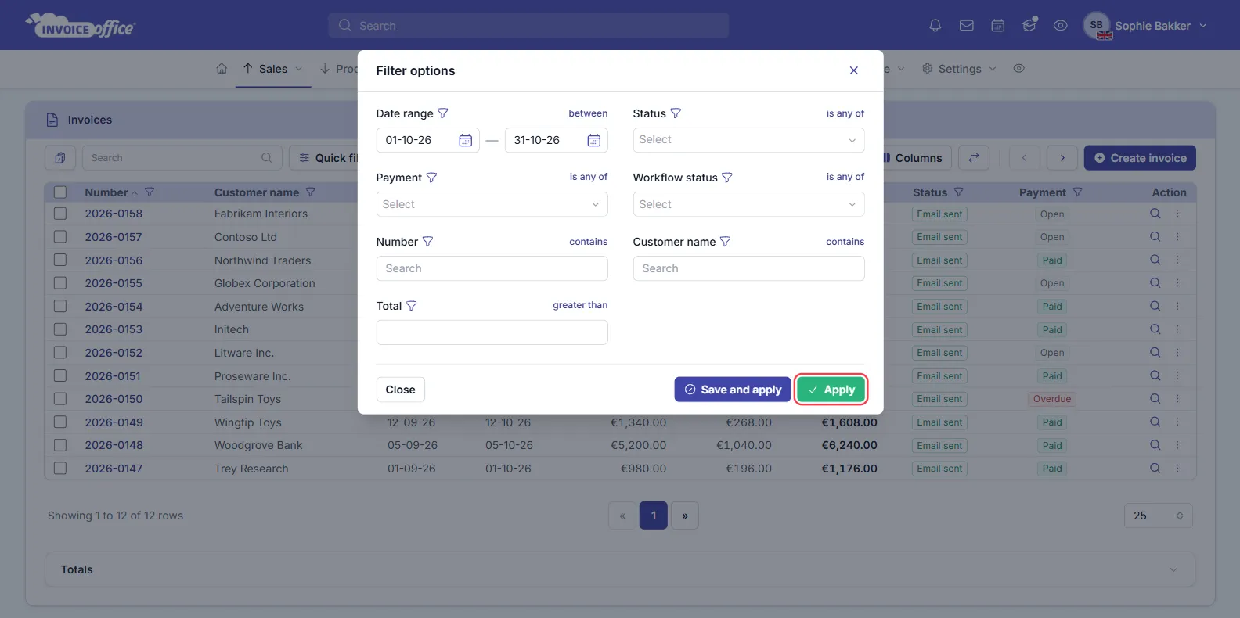
Task: View invoice 2026-0158 with magnifier icon
Action: click(1155, 214)
